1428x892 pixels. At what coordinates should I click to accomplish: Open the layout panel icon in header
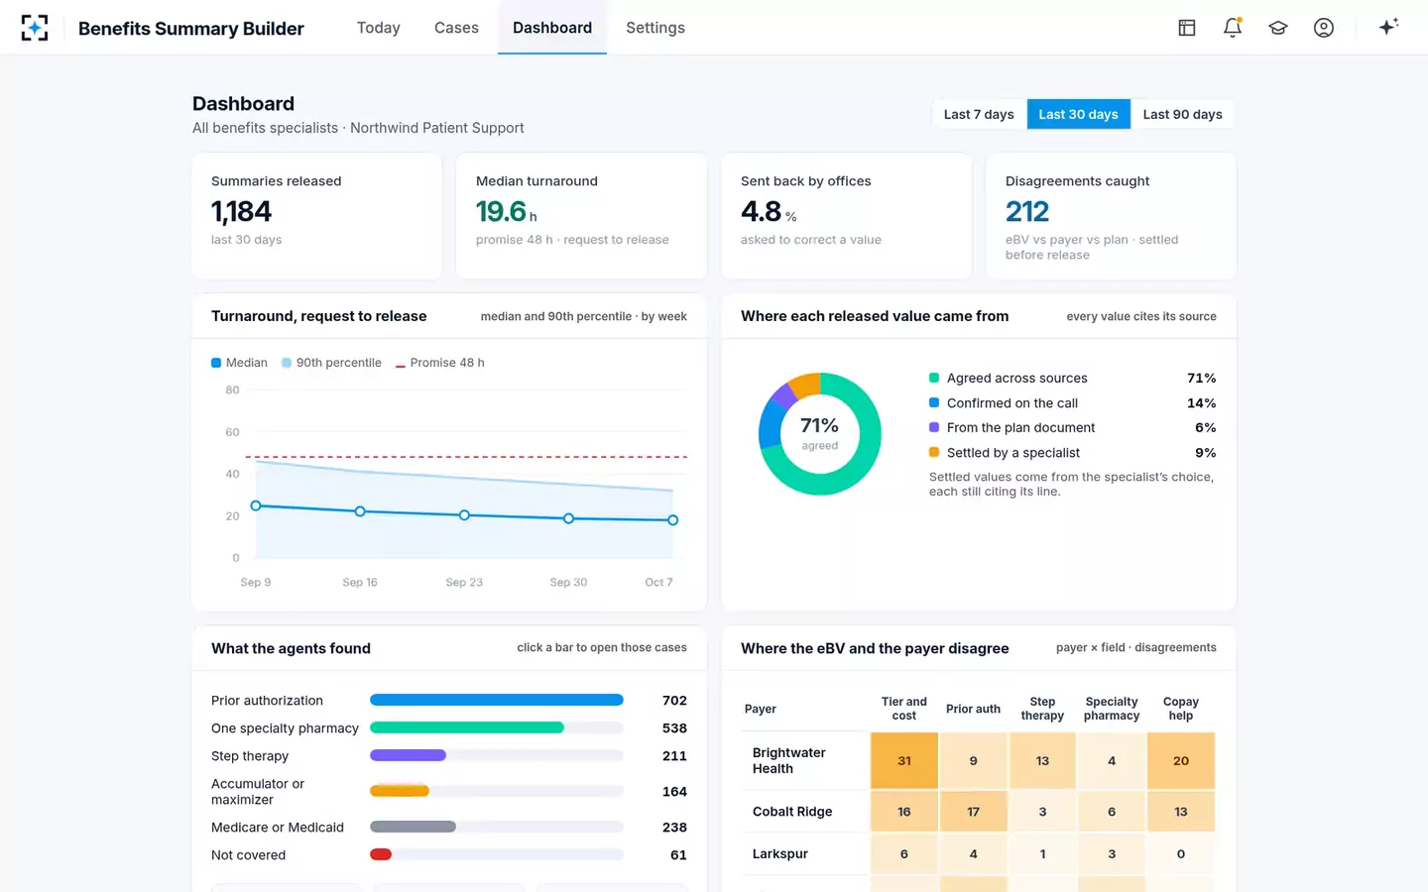[x=1187, y=28]
